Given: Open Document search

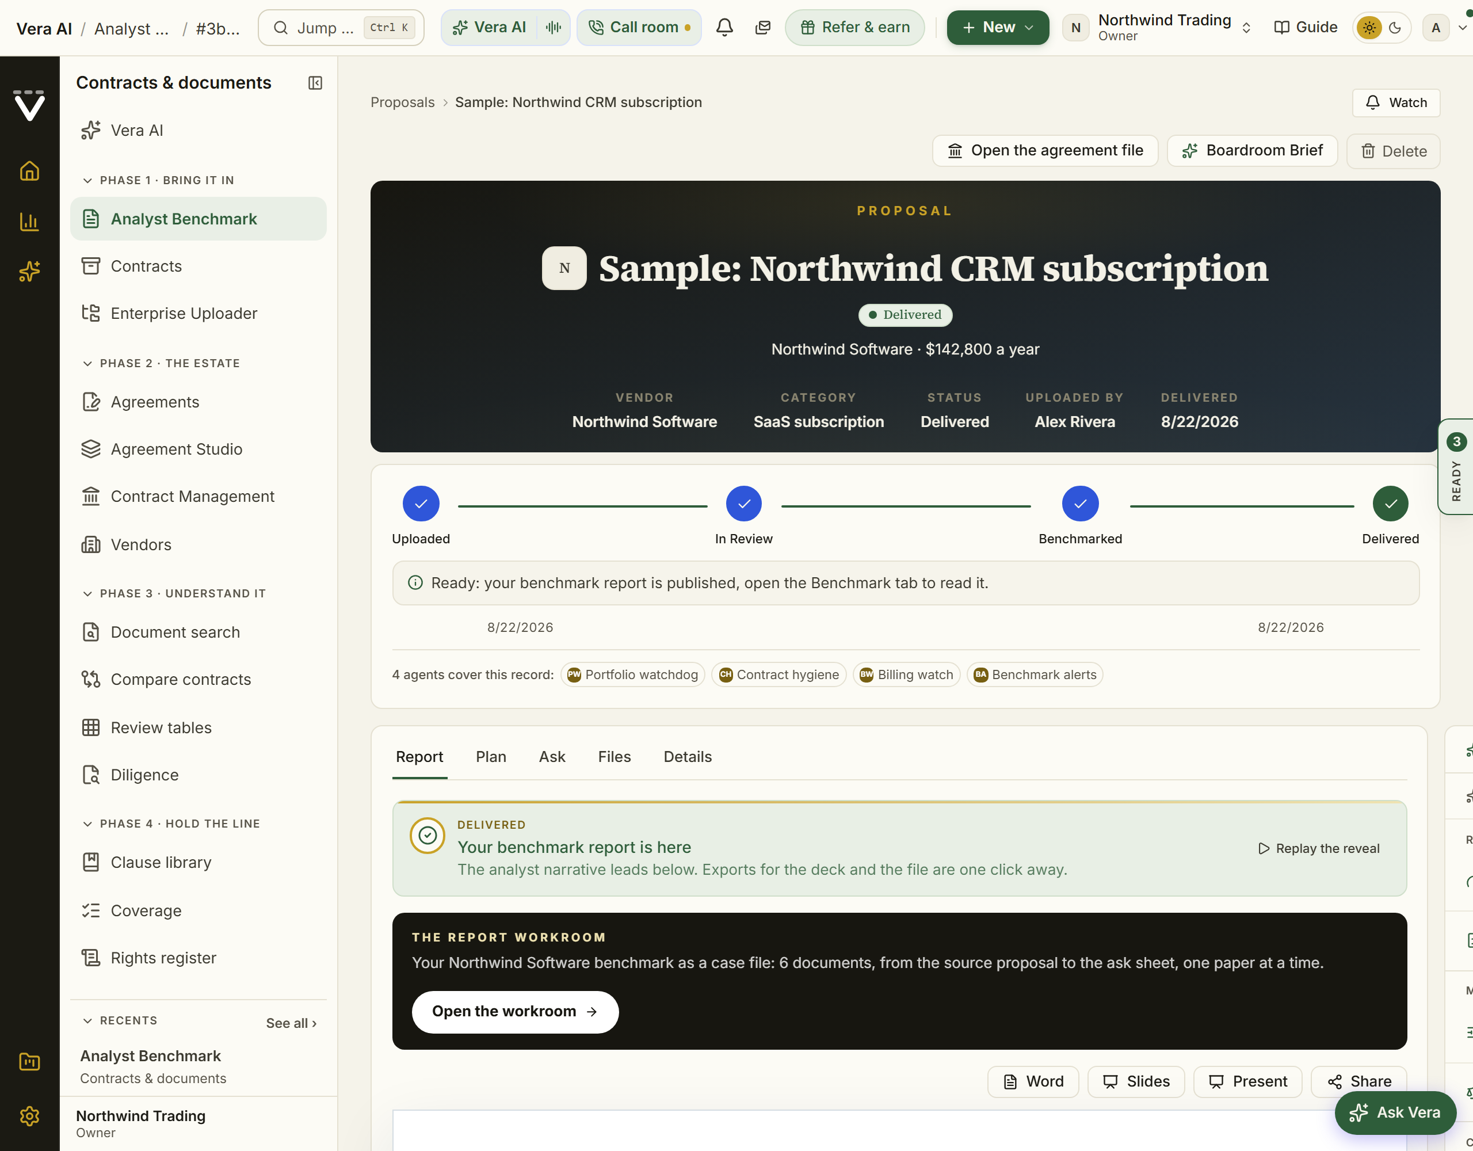Looking at the screenshot, I should 199,632.
